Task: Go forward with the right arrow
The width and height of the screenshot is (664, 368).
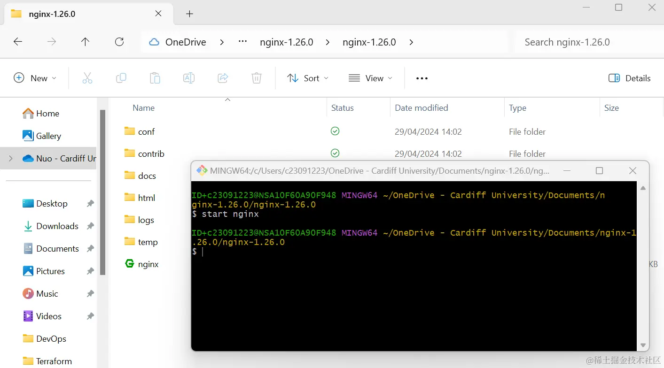Action: pyautogui.click(x=52, y=42)
